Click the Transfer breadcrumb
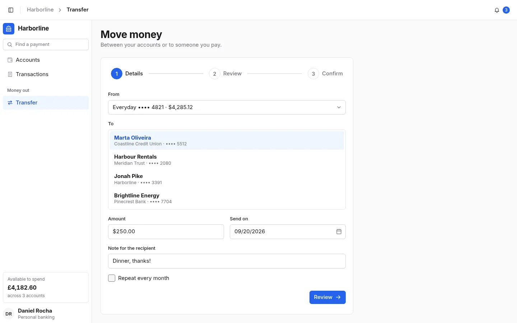 [x=78, y=10]
